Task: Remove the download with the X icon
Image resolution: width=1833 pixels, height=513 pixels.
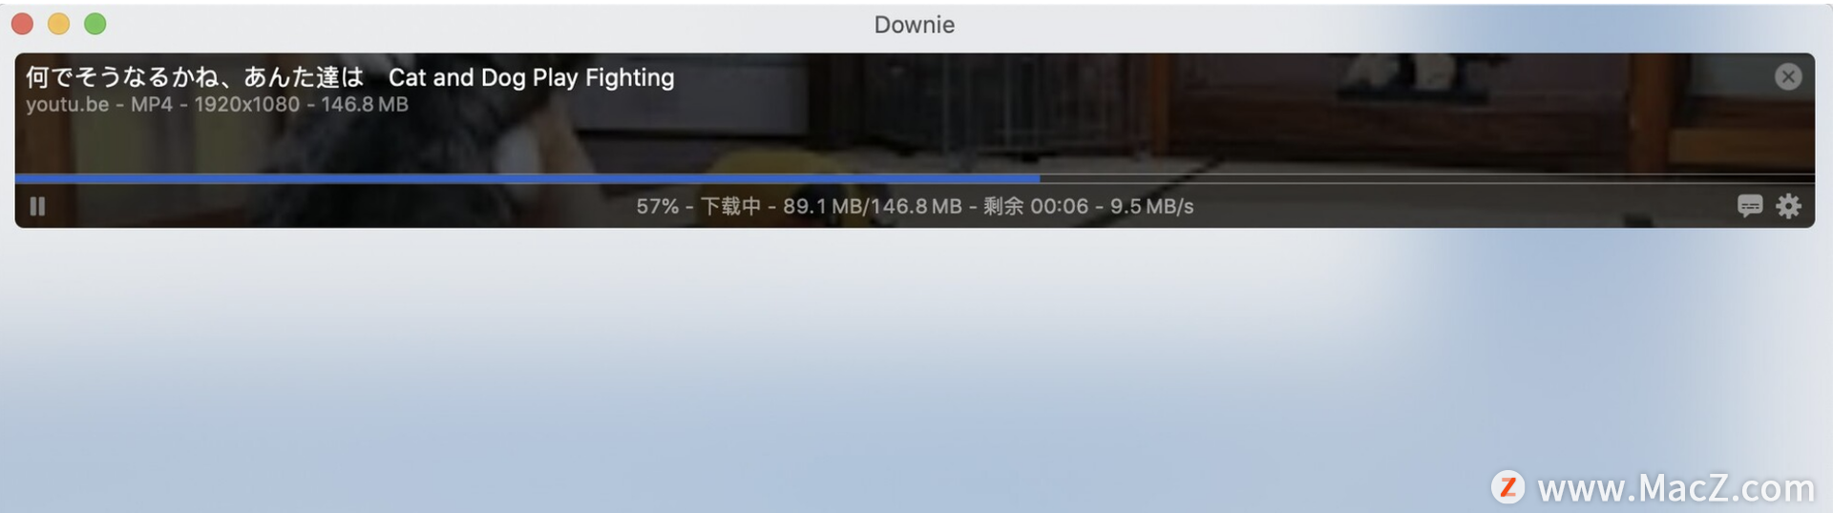Action: click(x=1788, y=76)
